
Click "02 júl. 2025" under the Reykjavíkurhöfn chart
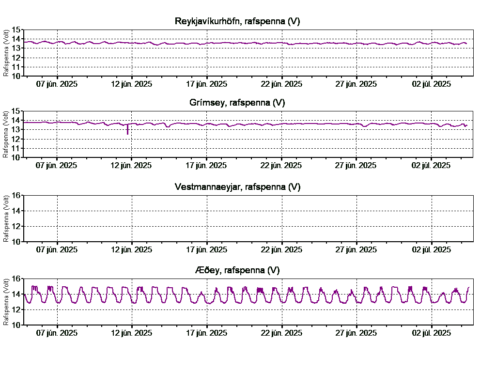pos(432,84)
